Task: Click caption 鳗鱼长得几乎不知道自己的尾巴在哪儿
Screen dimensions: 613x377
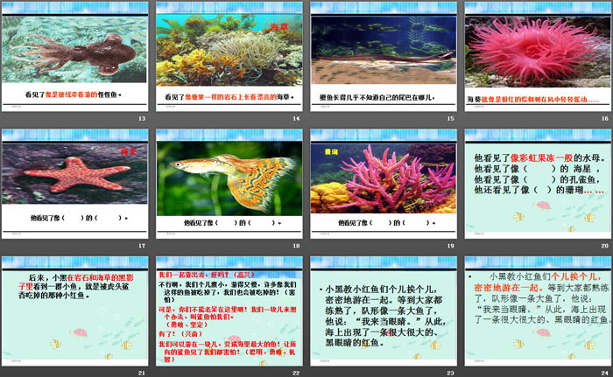Action: 377,97
